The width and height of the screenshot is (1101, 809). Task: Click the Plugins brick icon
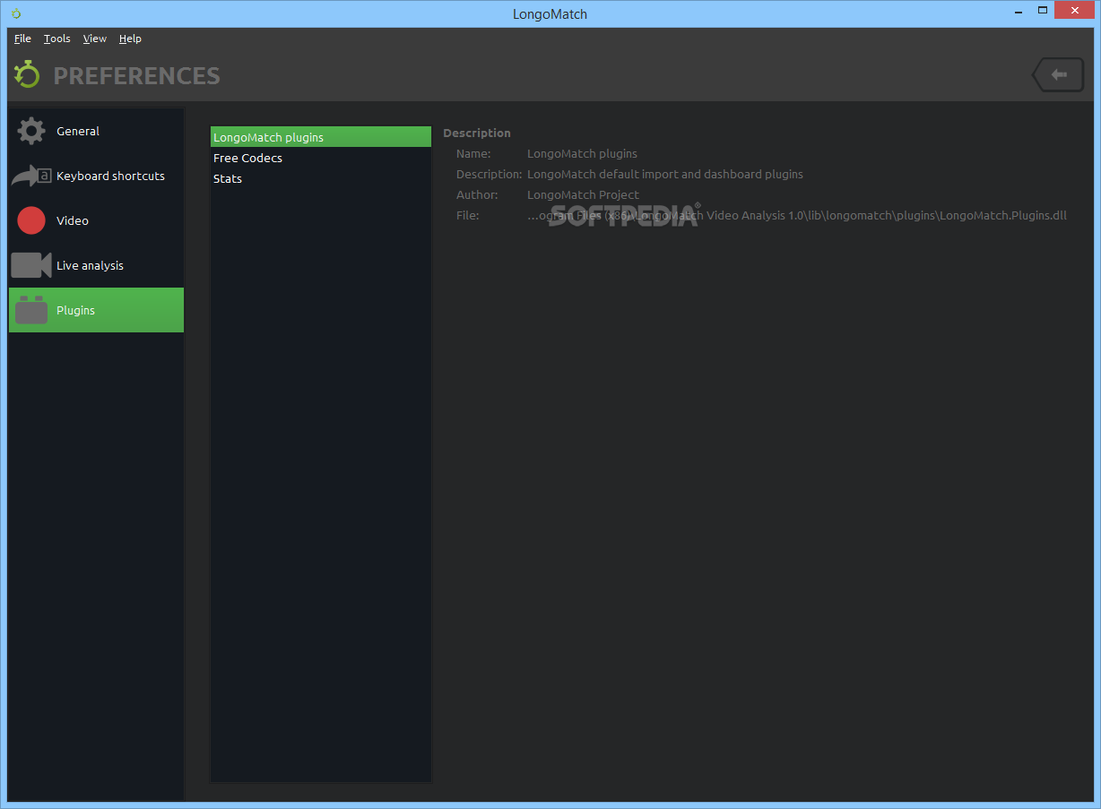(31, 310)
